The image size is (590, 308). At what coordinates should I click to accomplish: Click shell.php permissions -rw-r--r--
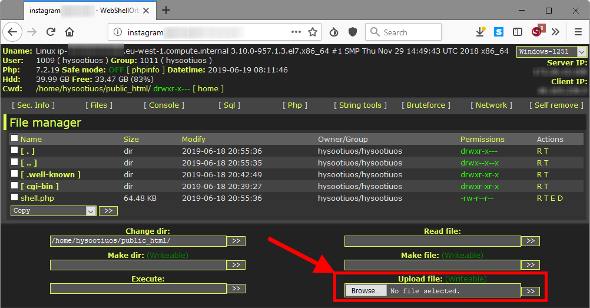(x=477, y=198)
